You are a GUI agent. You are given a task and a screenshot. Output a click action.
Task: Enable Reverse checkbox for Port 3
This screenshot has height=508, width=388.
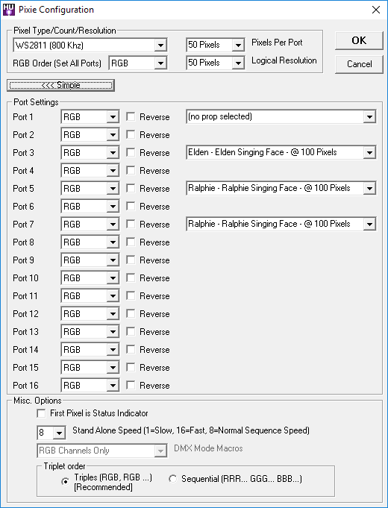pos(131,153)
